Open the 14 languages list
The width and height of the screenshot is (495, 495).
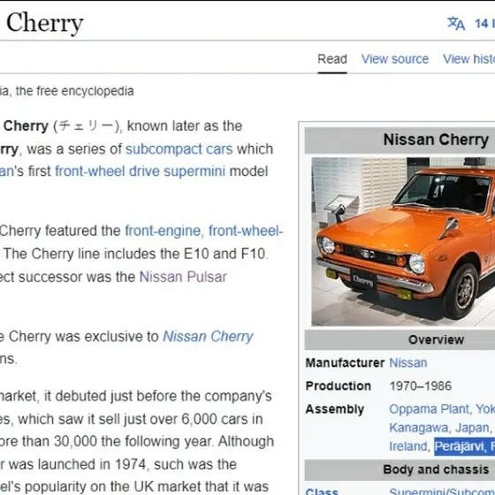485,23
